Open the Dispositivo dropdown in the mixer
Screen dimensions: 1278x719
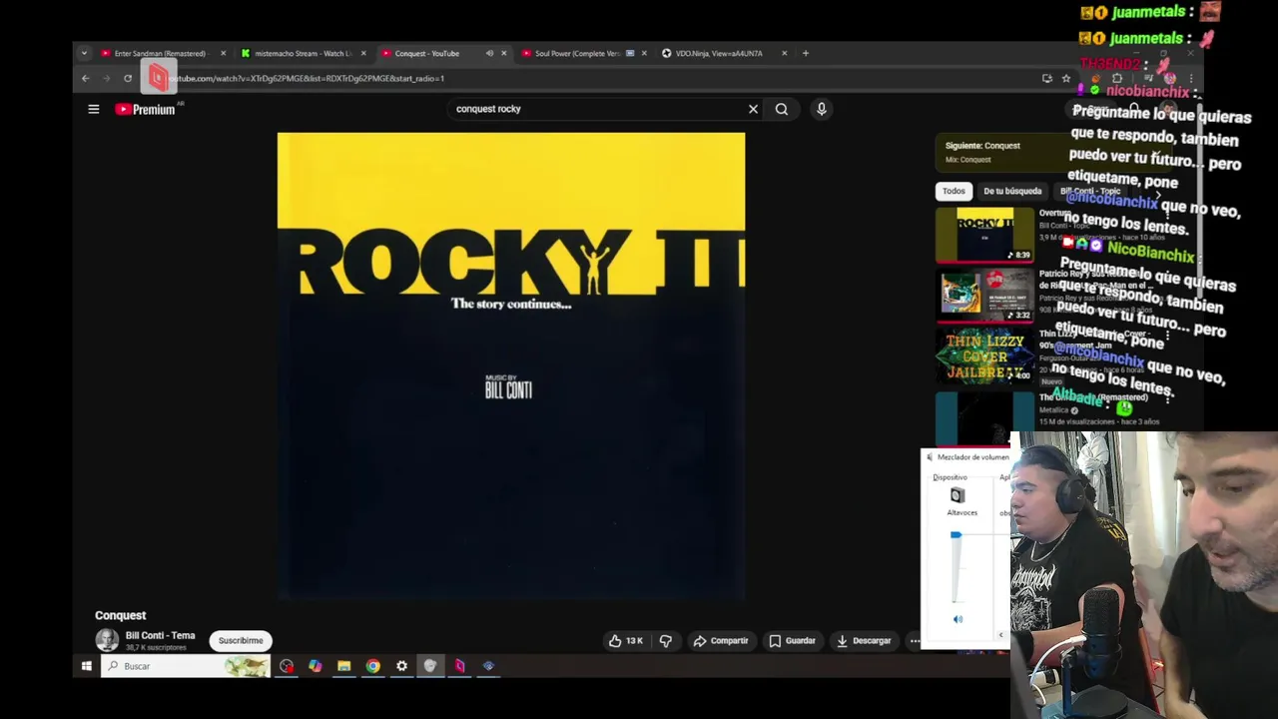point(951,477)
